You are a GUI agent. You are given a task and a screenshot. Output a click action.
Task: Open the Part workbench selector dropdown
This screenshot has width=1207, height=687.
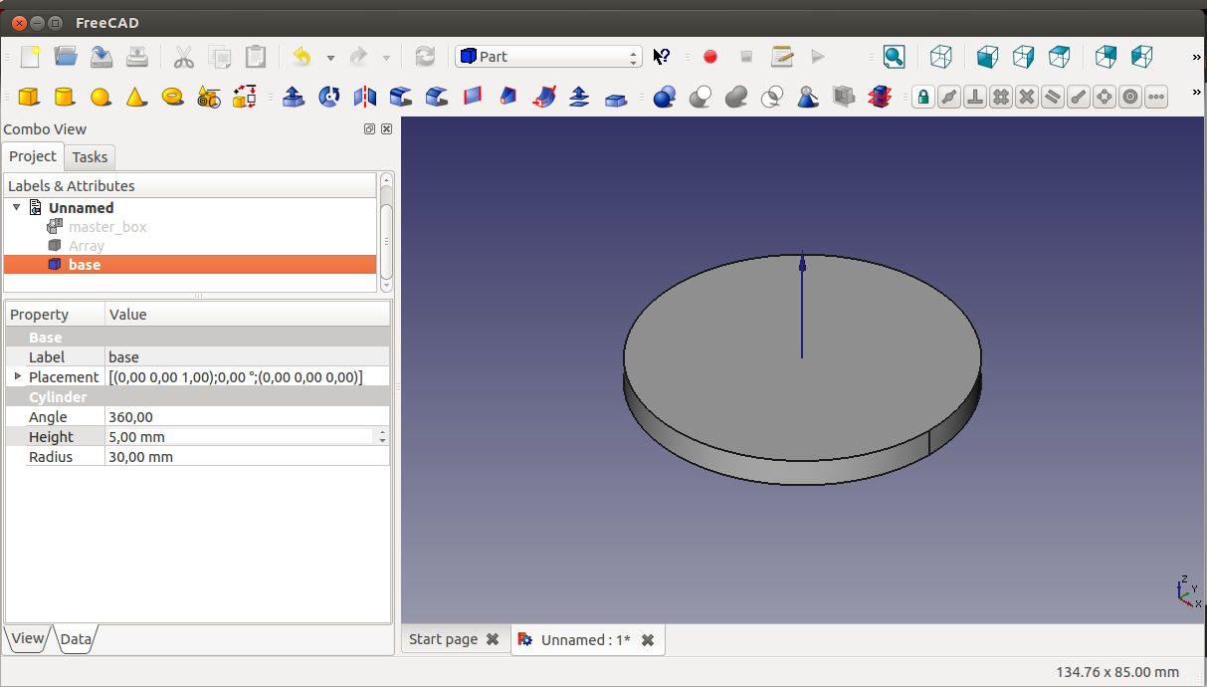coord(548,57)
